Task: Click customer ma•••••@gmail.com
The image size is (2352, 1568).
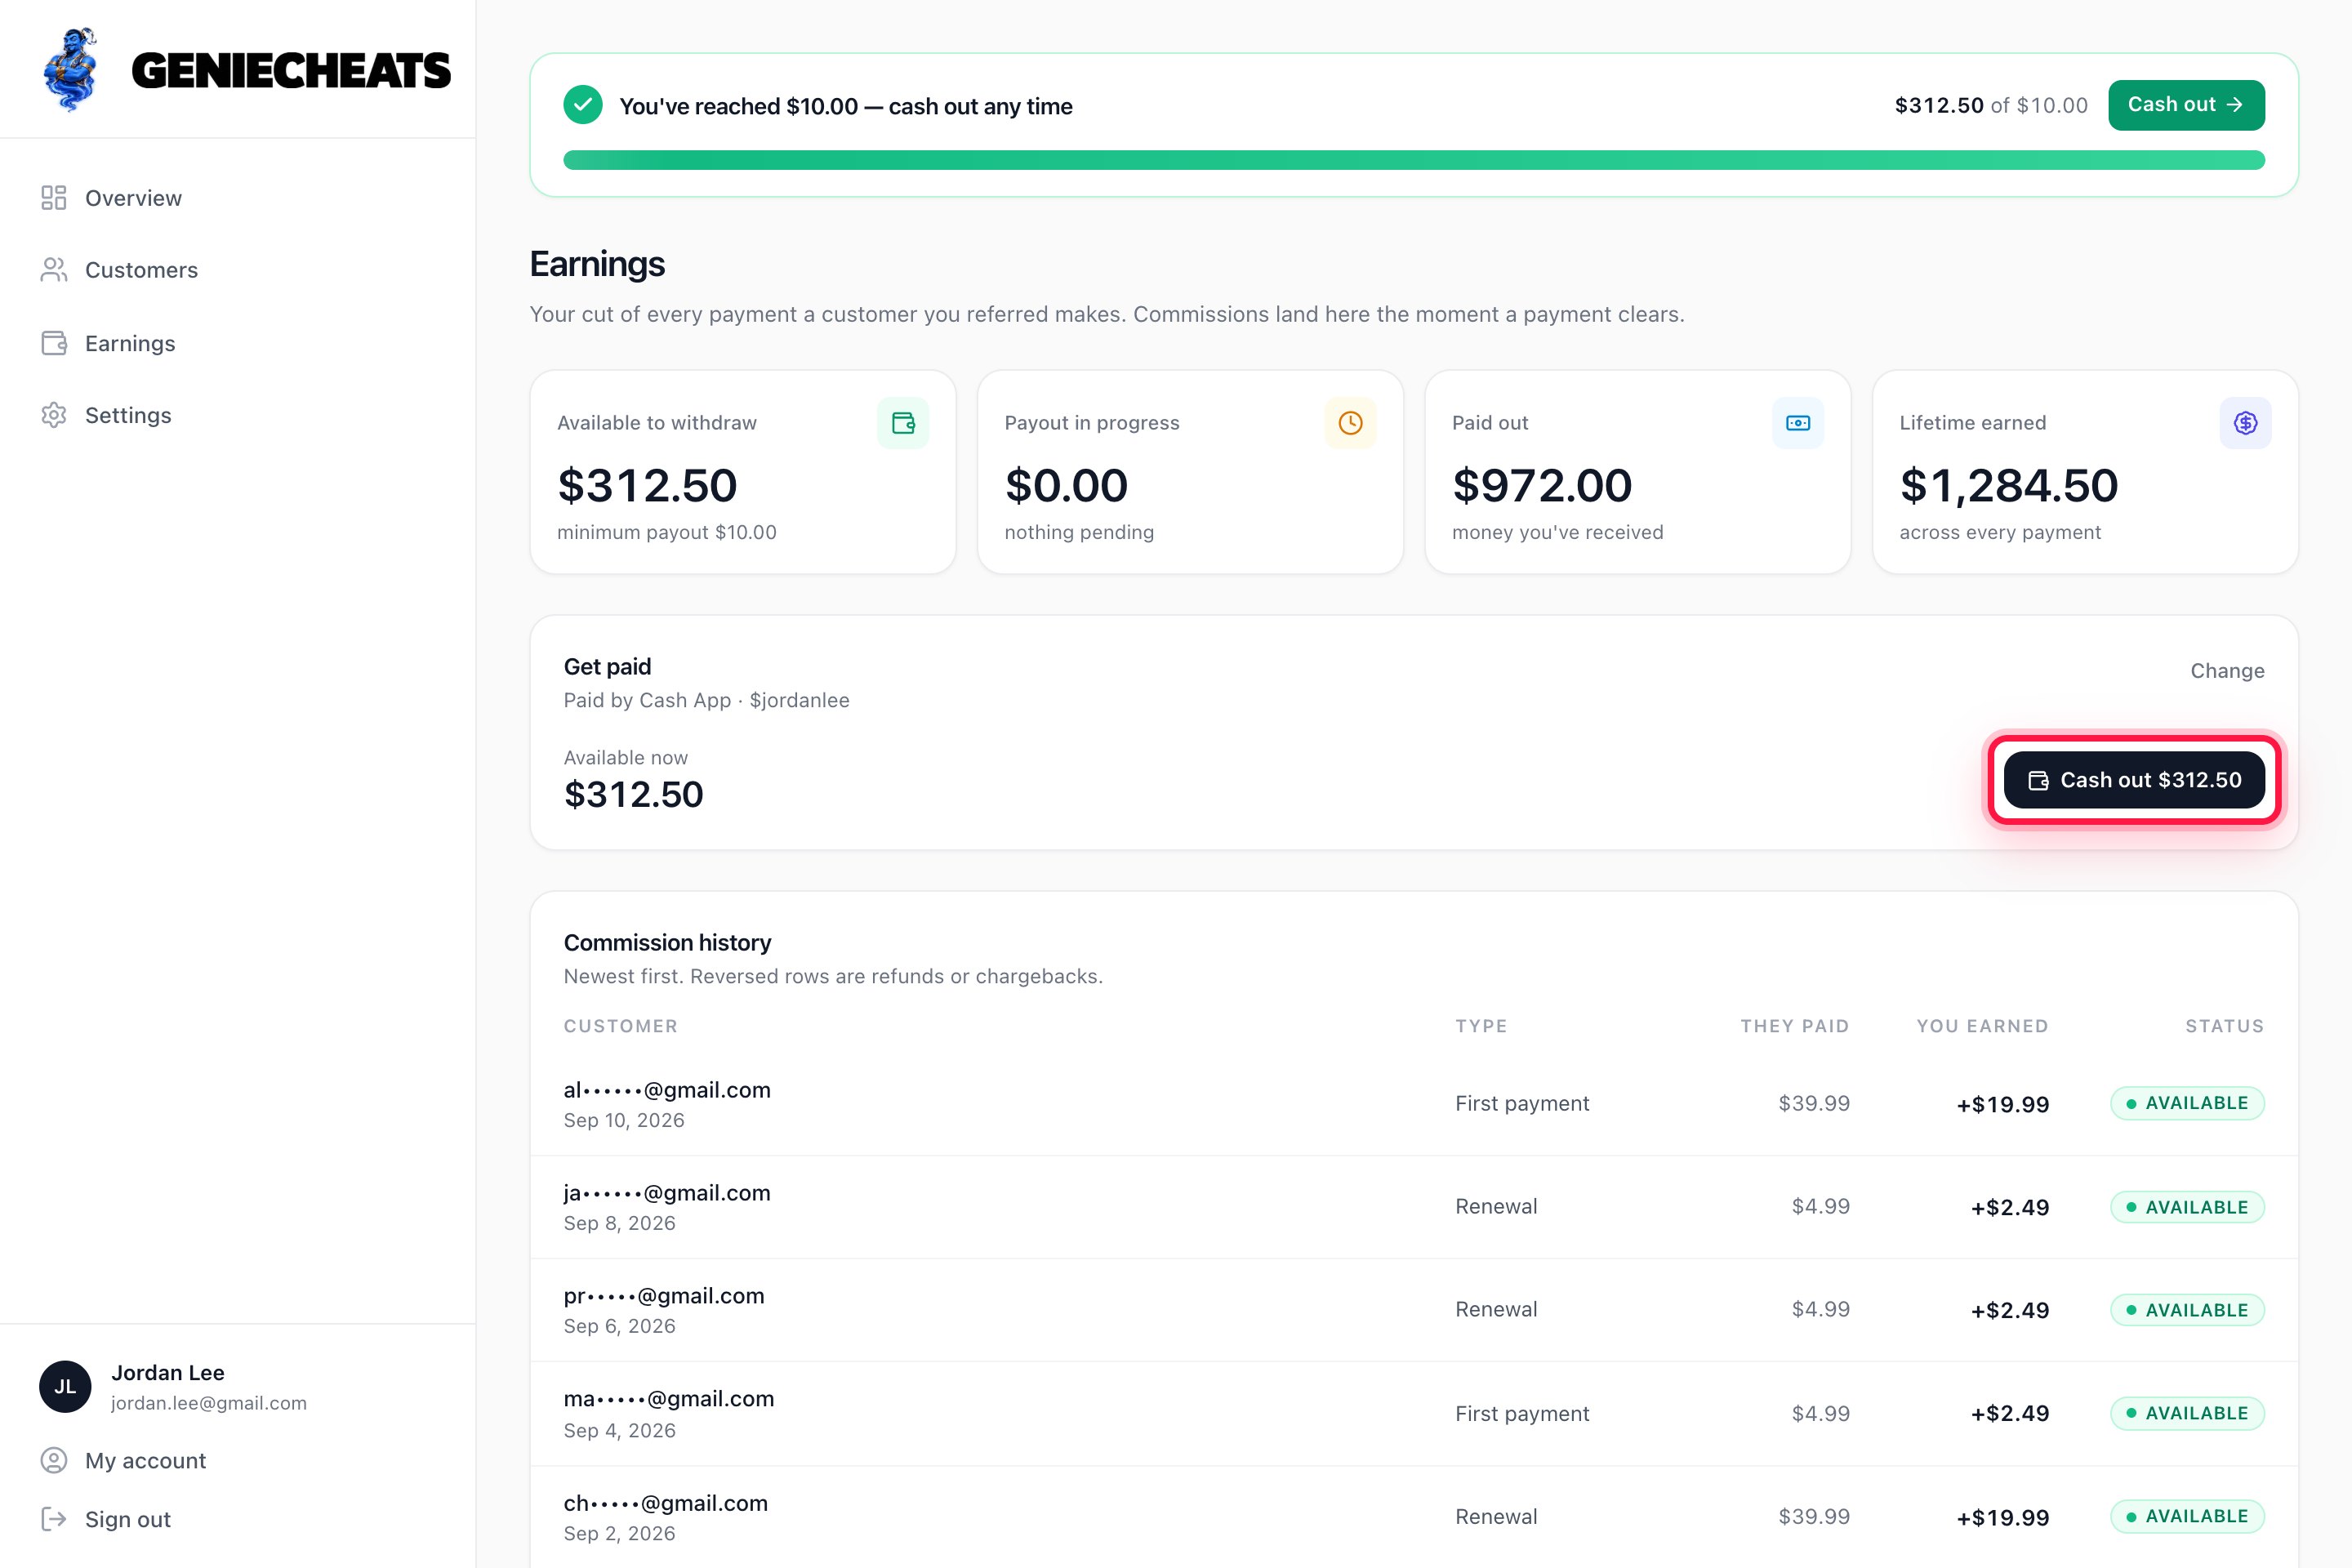Action: coord(669,1399)
